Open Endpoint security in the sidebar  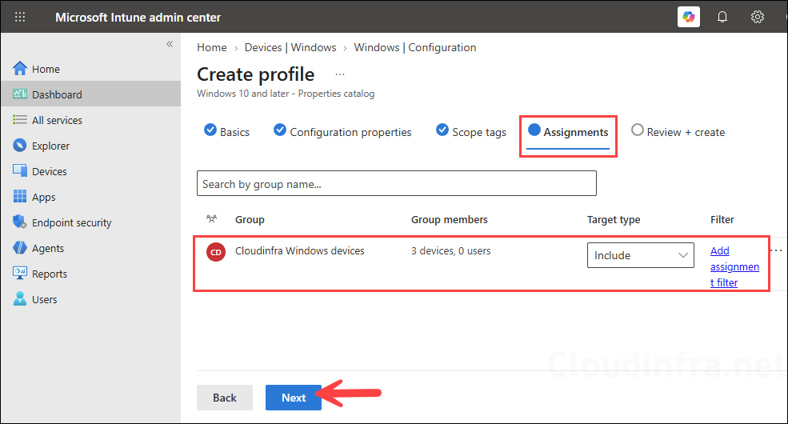pyautogui.click(x=72, y=222)
